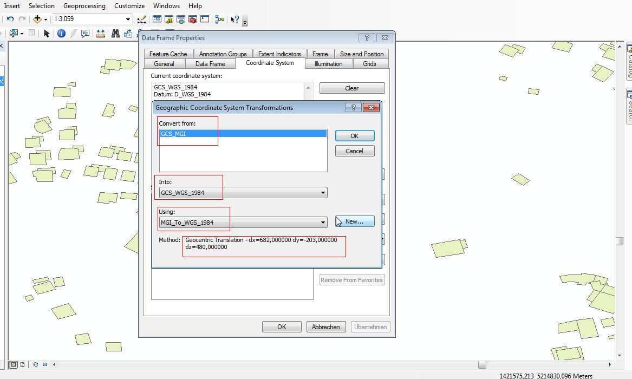Select the Select Elements arrow tool
The image size is (632, 379).
47,34
